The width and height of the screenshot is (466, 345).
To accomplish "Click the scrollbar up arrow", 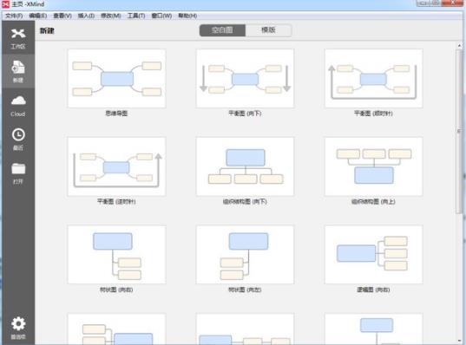I will click(x=459, y=45).
